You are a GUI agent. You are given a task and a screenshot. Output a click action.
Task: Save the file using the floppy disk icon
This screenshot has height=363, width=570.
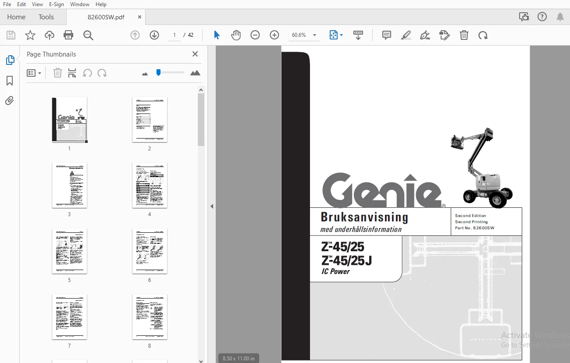click(11, 35)
